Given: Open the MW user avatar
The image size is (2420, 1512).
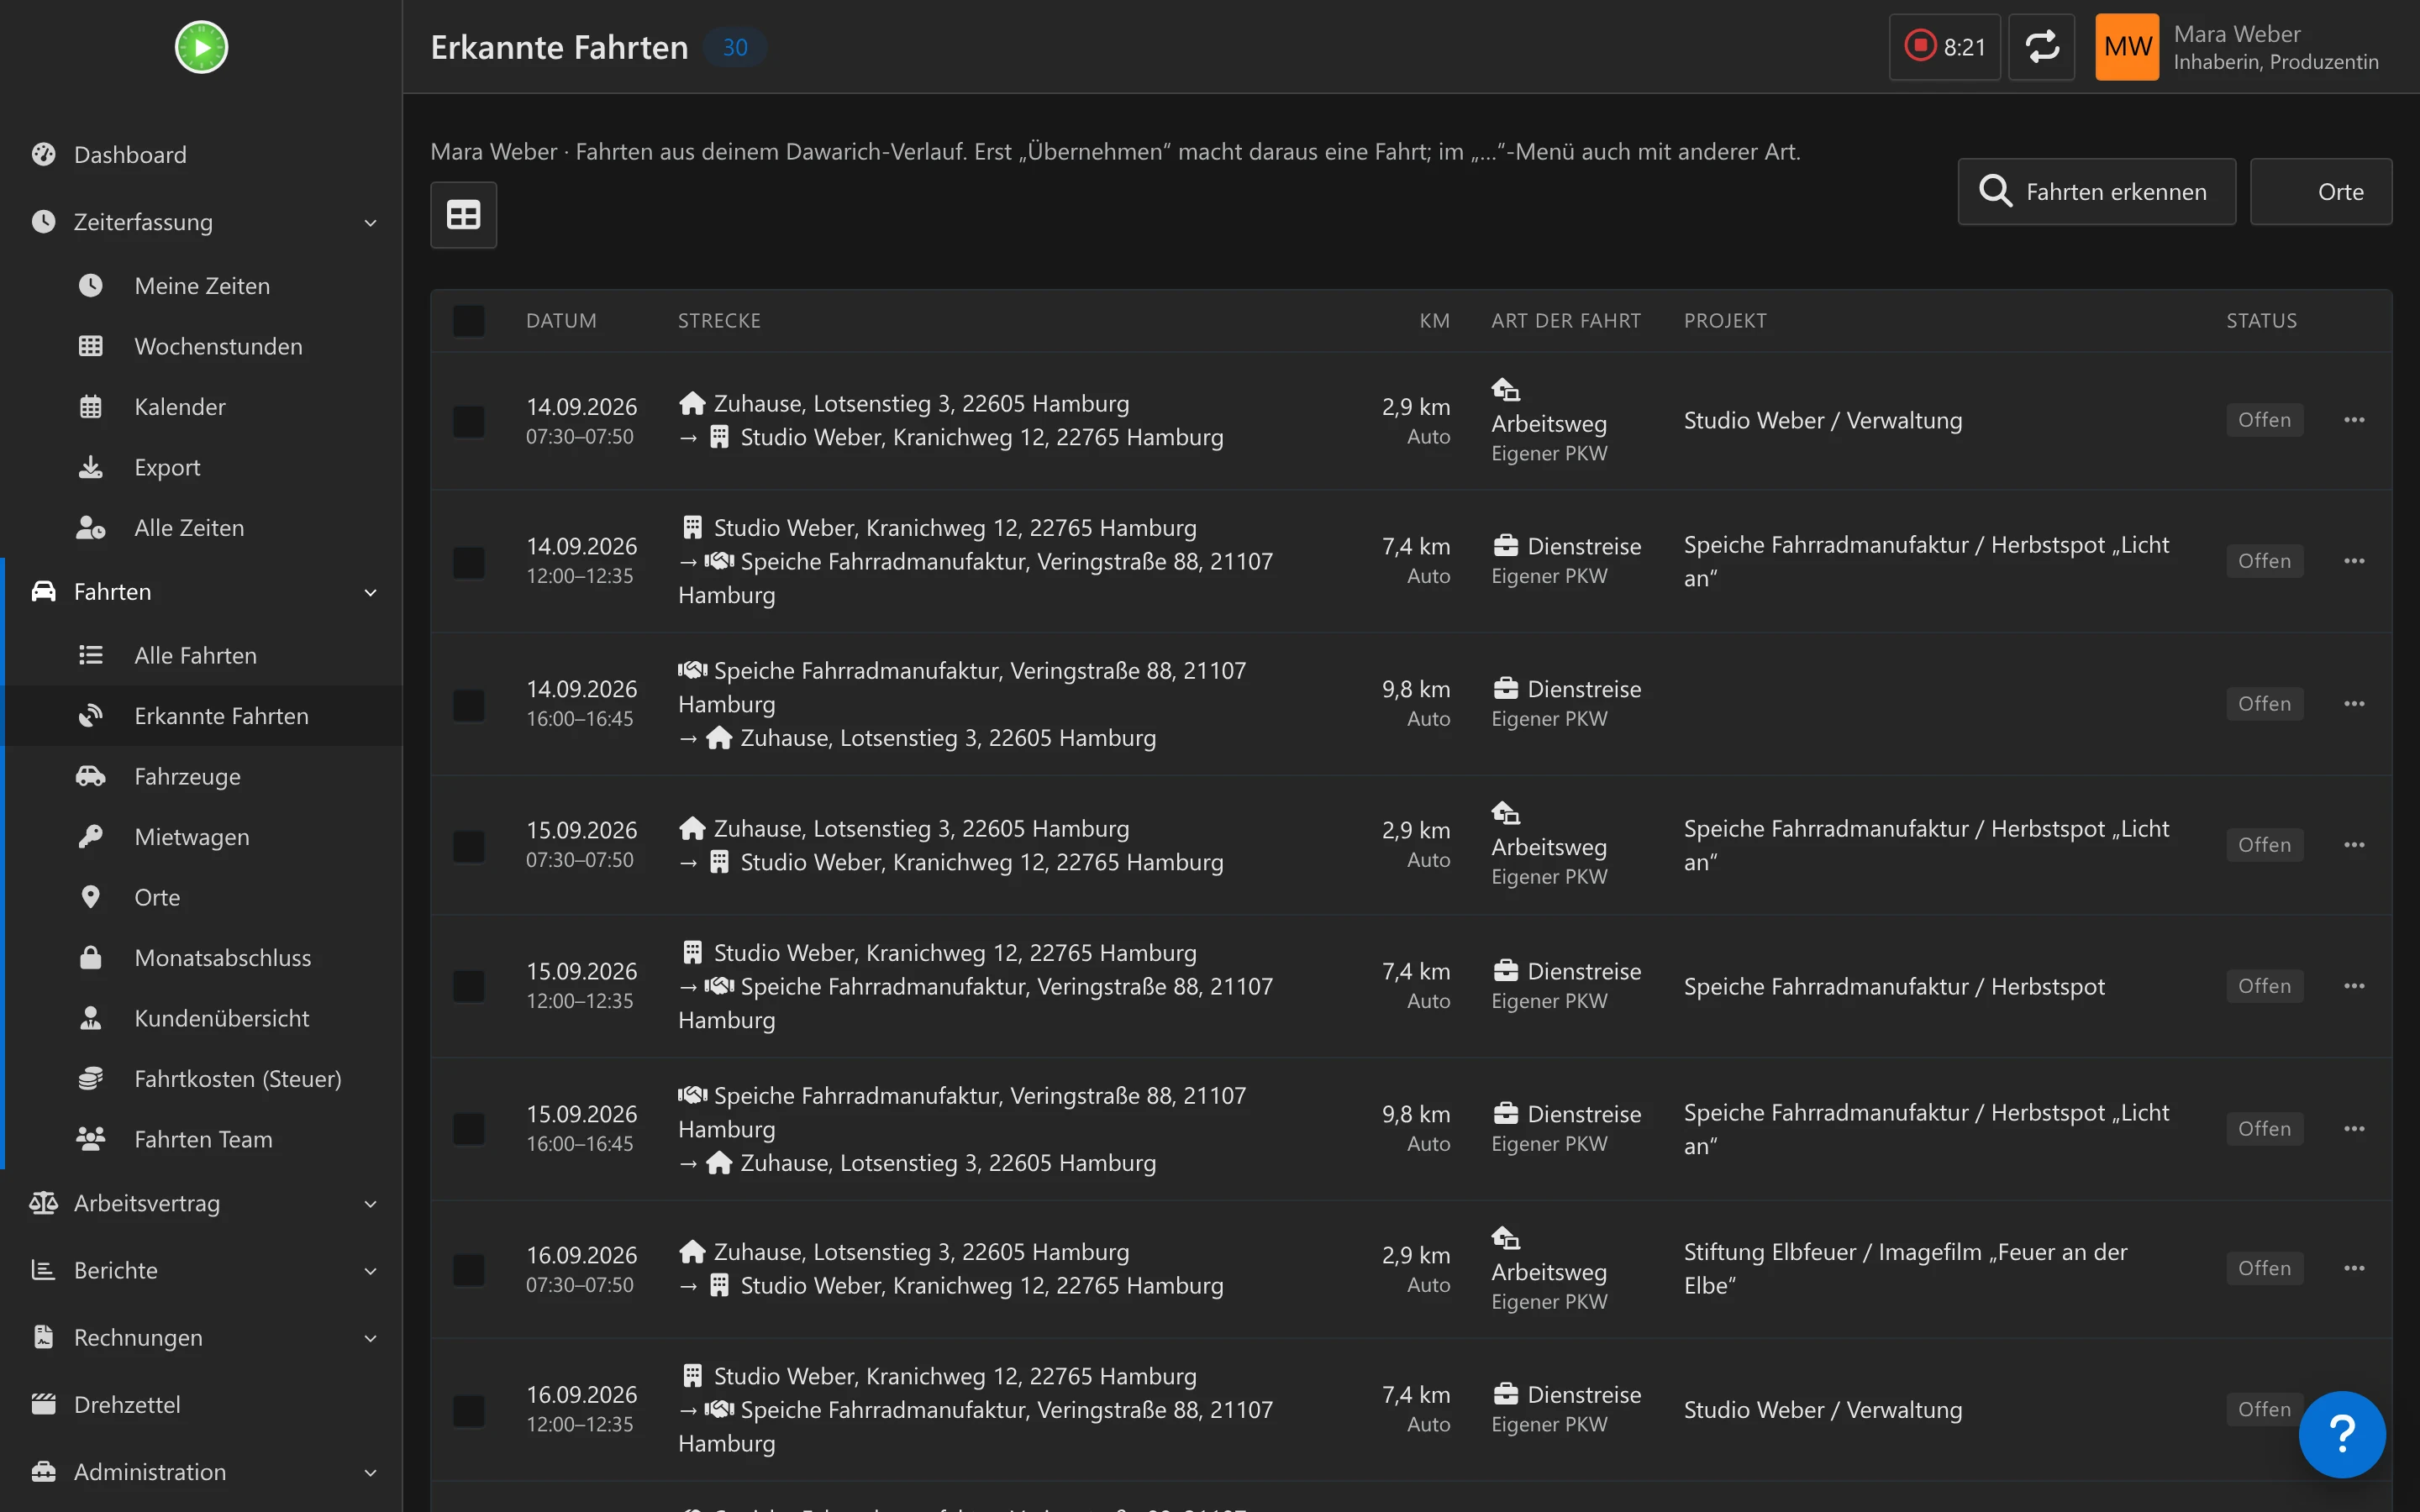Looking at the screenshot, I should click(x=2127, y=47).
